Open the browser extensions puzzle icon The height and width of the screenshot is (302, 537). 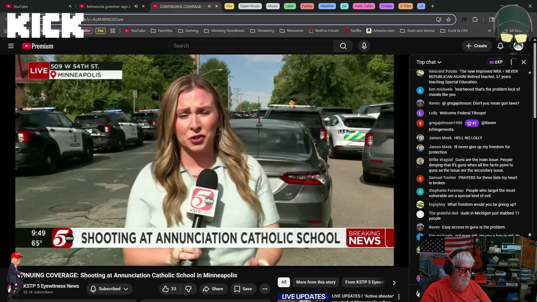[x=475, y=19]
